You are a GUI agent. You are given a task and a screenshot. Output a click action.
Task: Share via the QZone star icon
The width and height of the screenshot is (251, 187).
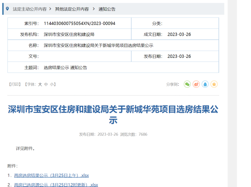pos(214,84)
